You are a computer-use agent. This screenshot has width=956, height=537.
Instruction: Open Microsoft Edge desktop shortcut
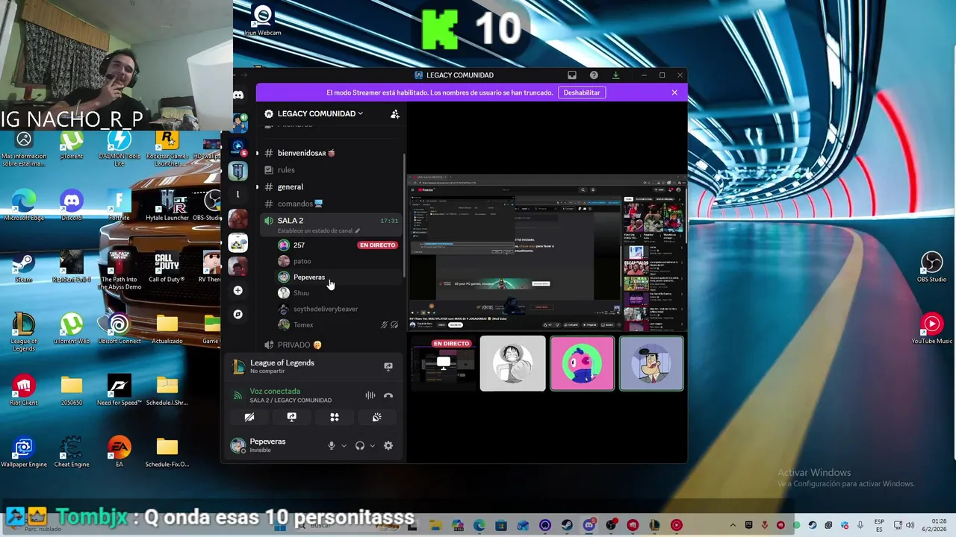24,205
